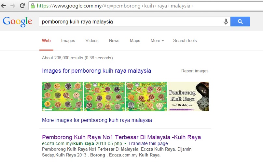Select the News tab
The width and height of the screenshot is (263, 163).
(x=114, y=41)
